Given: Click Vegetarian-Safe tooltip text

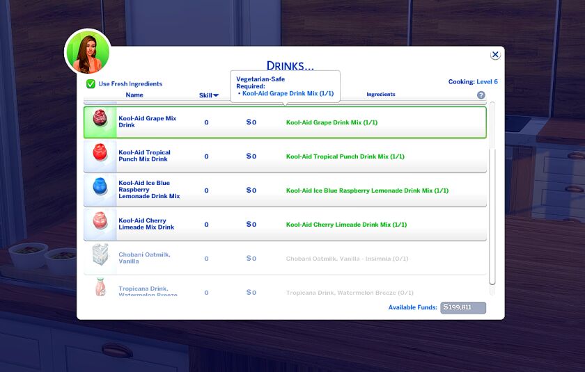Looking at the screenshot, I should pos(260,79).
